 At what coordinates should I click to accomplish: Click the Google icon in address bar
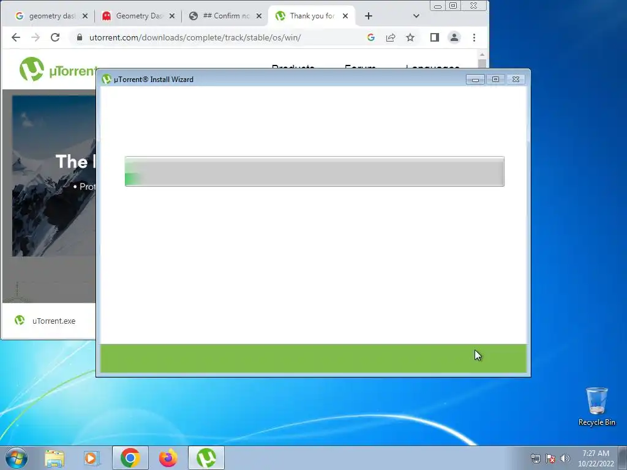pos(370,37)
